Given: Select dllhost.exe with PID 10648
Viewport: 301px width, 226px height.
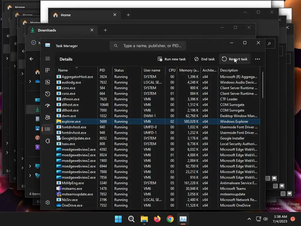Looking at the screenshot, I should tap(158, 105).
